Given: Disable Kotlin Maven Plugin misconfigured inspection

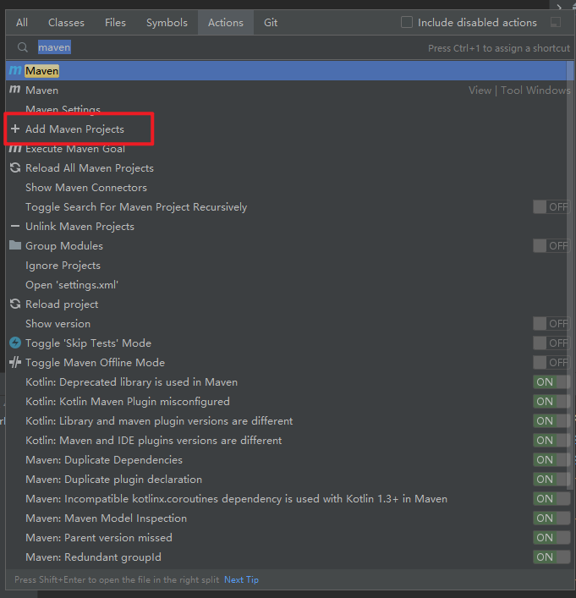Looking at the screenshot, I should [x=551, y=402].
